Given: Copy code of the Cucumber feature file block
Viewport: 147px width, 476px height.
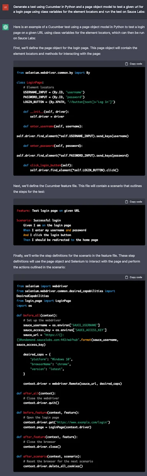Looking at the screenshot, I should (134, 201).
